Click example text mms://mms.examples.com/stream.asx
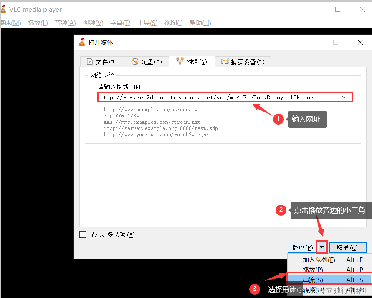This screenshot has height=298, width=372. 152,122
